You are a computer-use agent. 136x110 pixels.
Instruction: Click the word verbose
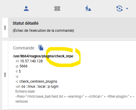(x=22, y=101)
